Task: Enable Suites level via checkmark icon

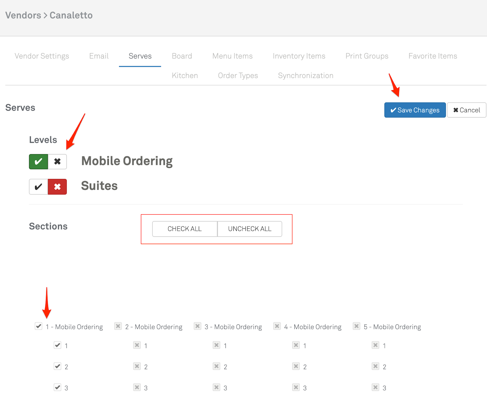Action: pyautogui.click(x=38, y=187)
